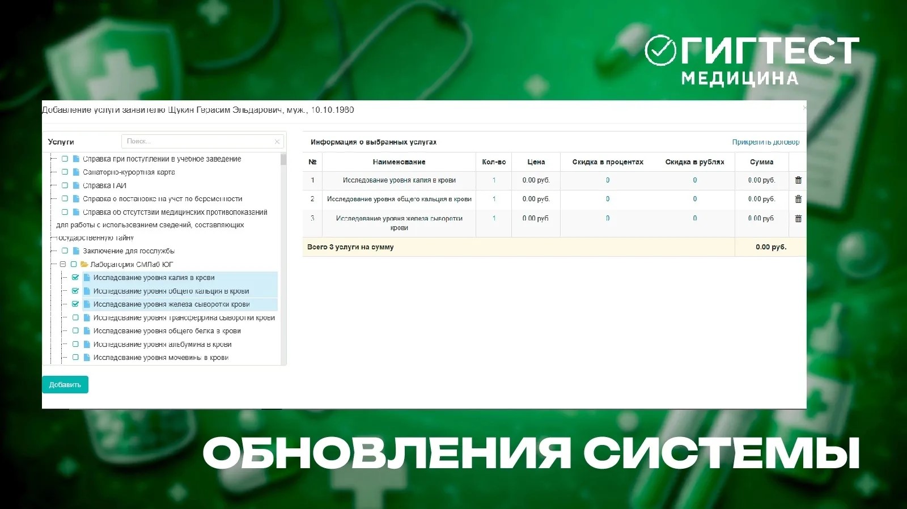
Task: Check 'Заключение для госслужбы' checkbox
Action: pyautogui.click(x=65, y=251)
